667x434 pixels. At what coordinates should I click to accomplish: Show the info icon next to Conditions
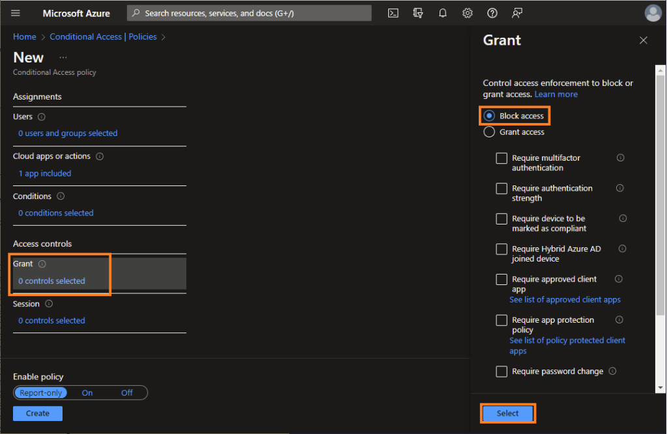coord(61,196)
